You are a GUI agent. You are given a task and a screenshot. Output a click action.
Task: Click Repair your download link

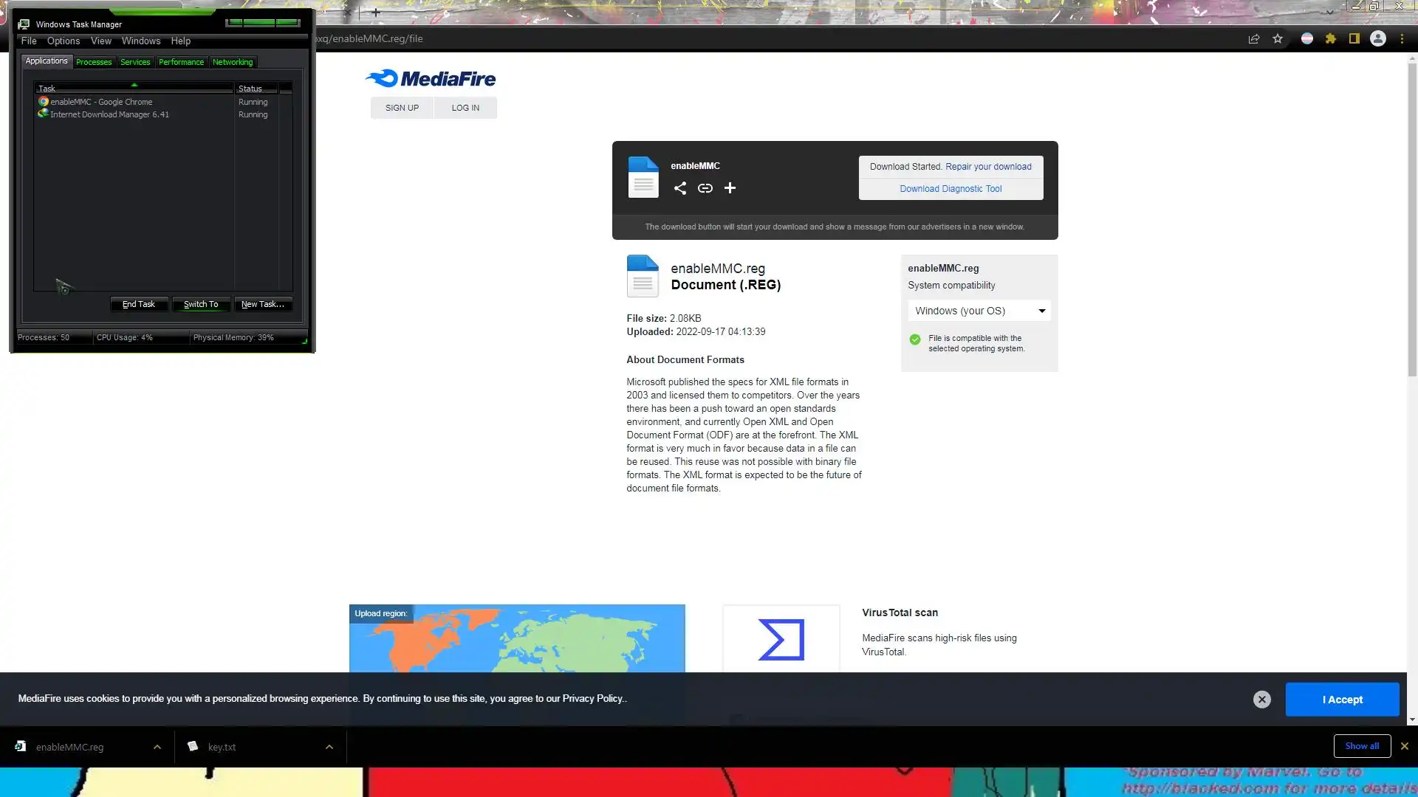coord(988,167)
